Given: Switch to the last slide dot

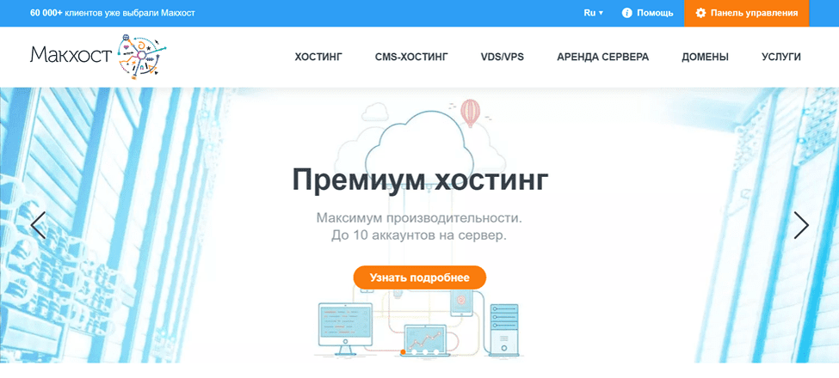Looking at the screenshot, I should [436, 352].
